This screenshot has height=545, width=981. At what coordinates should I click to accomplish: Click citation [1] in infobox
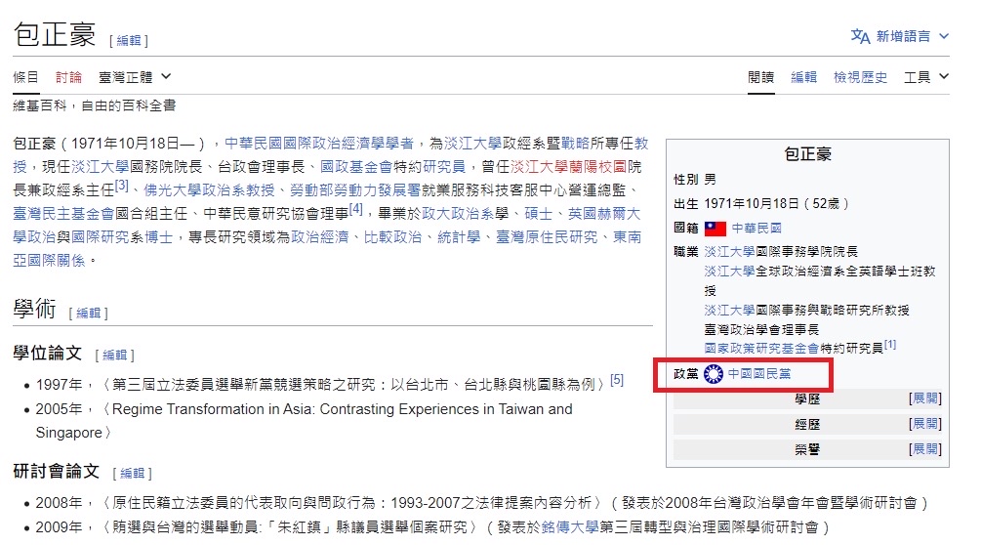(890, 345)
